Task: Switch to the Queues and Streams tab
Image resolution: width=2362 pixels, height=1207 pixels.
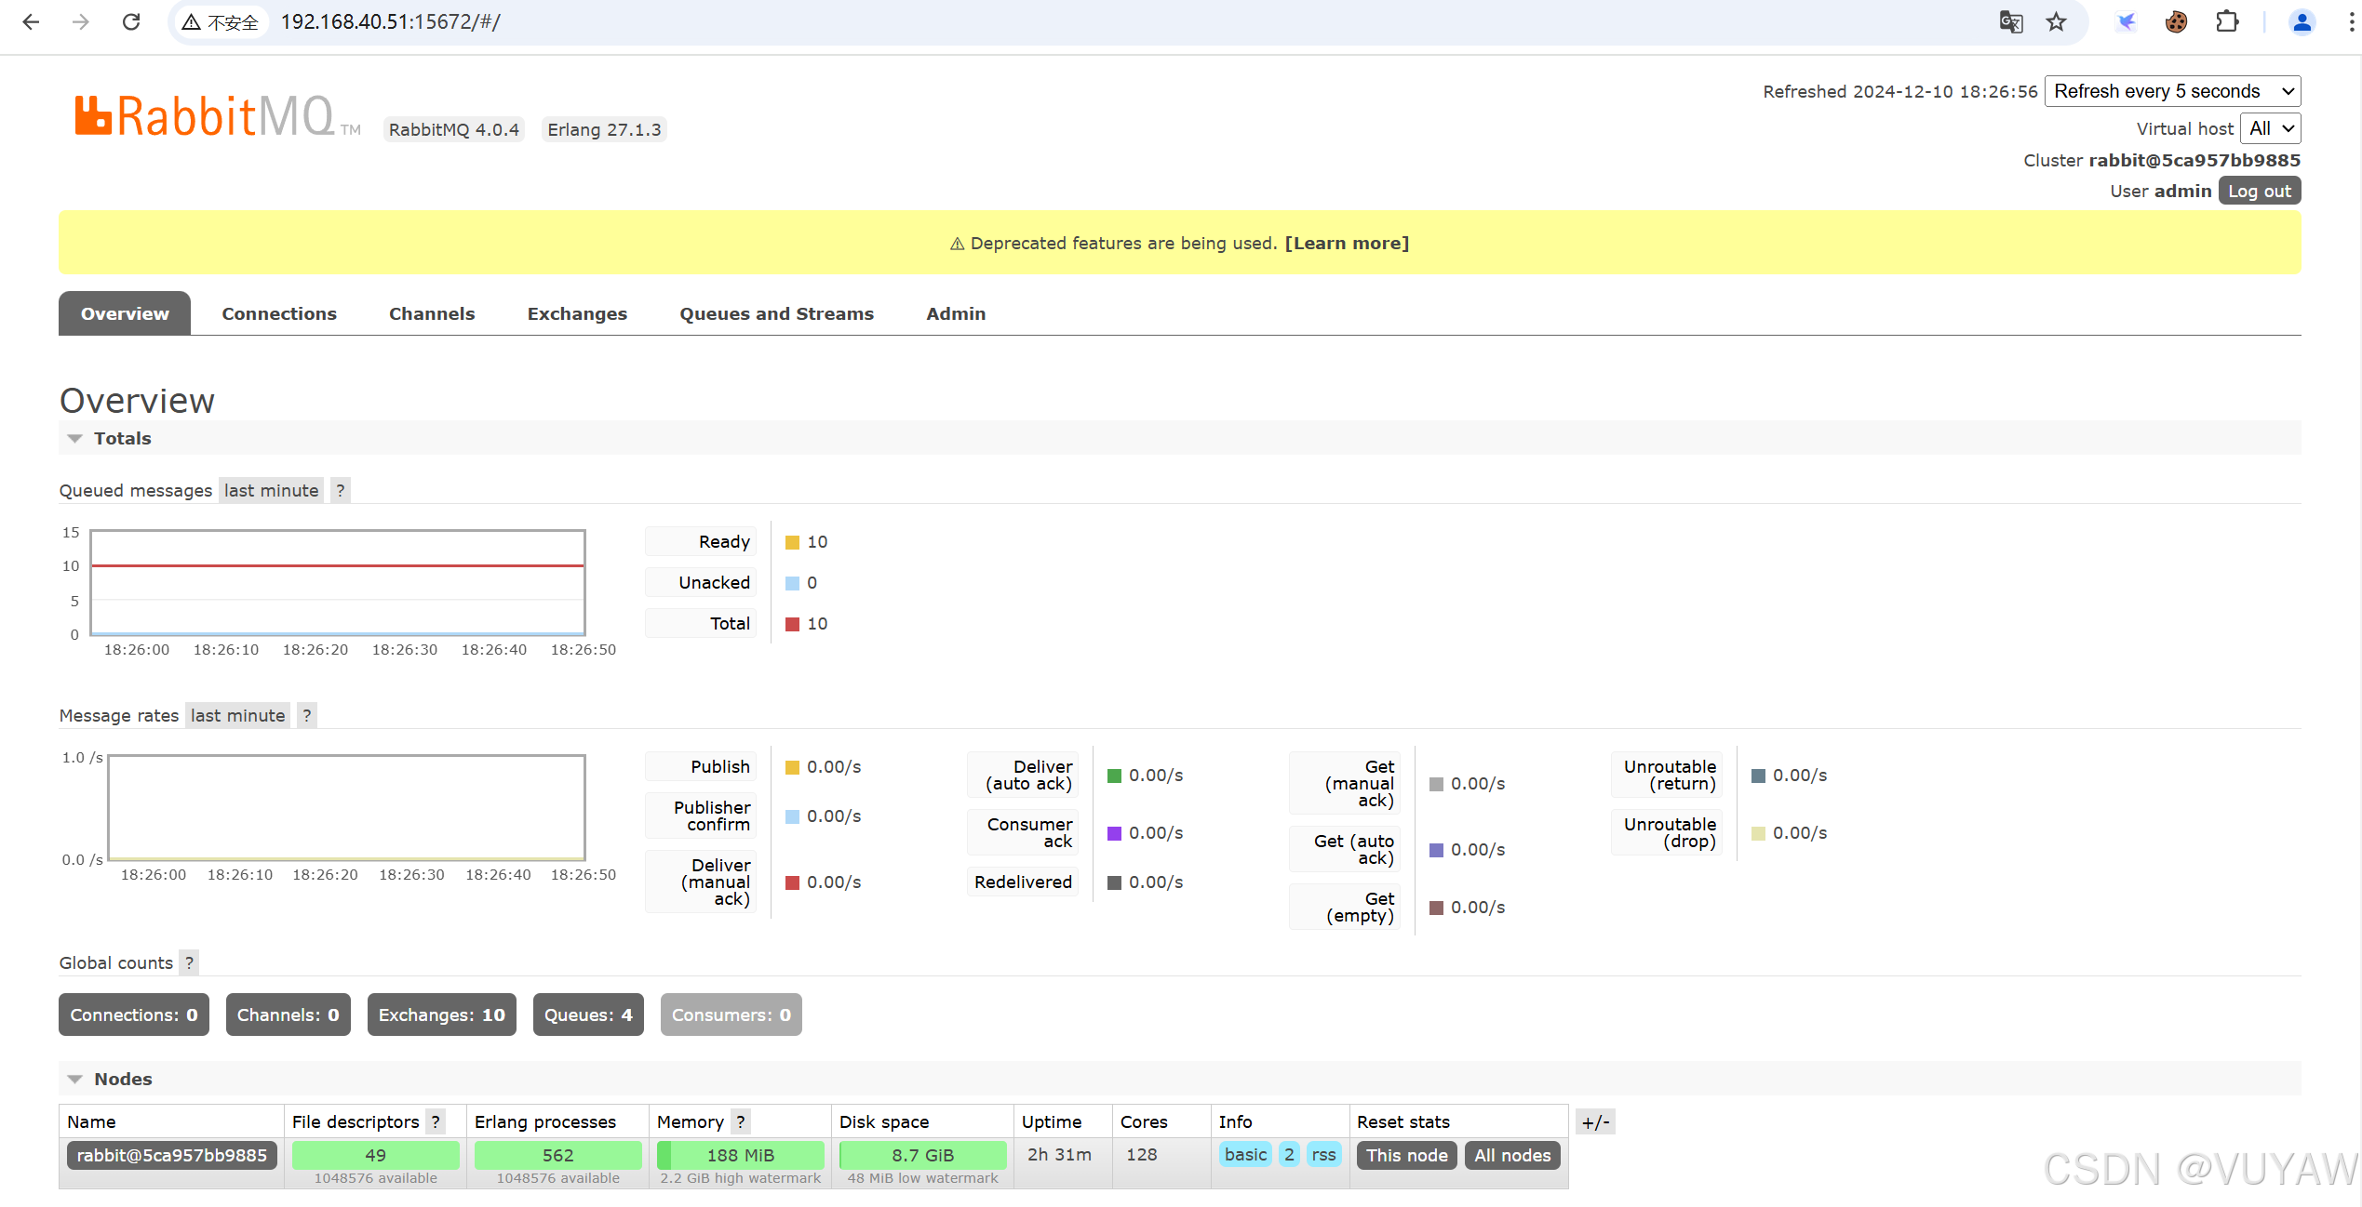Action: 776,313
